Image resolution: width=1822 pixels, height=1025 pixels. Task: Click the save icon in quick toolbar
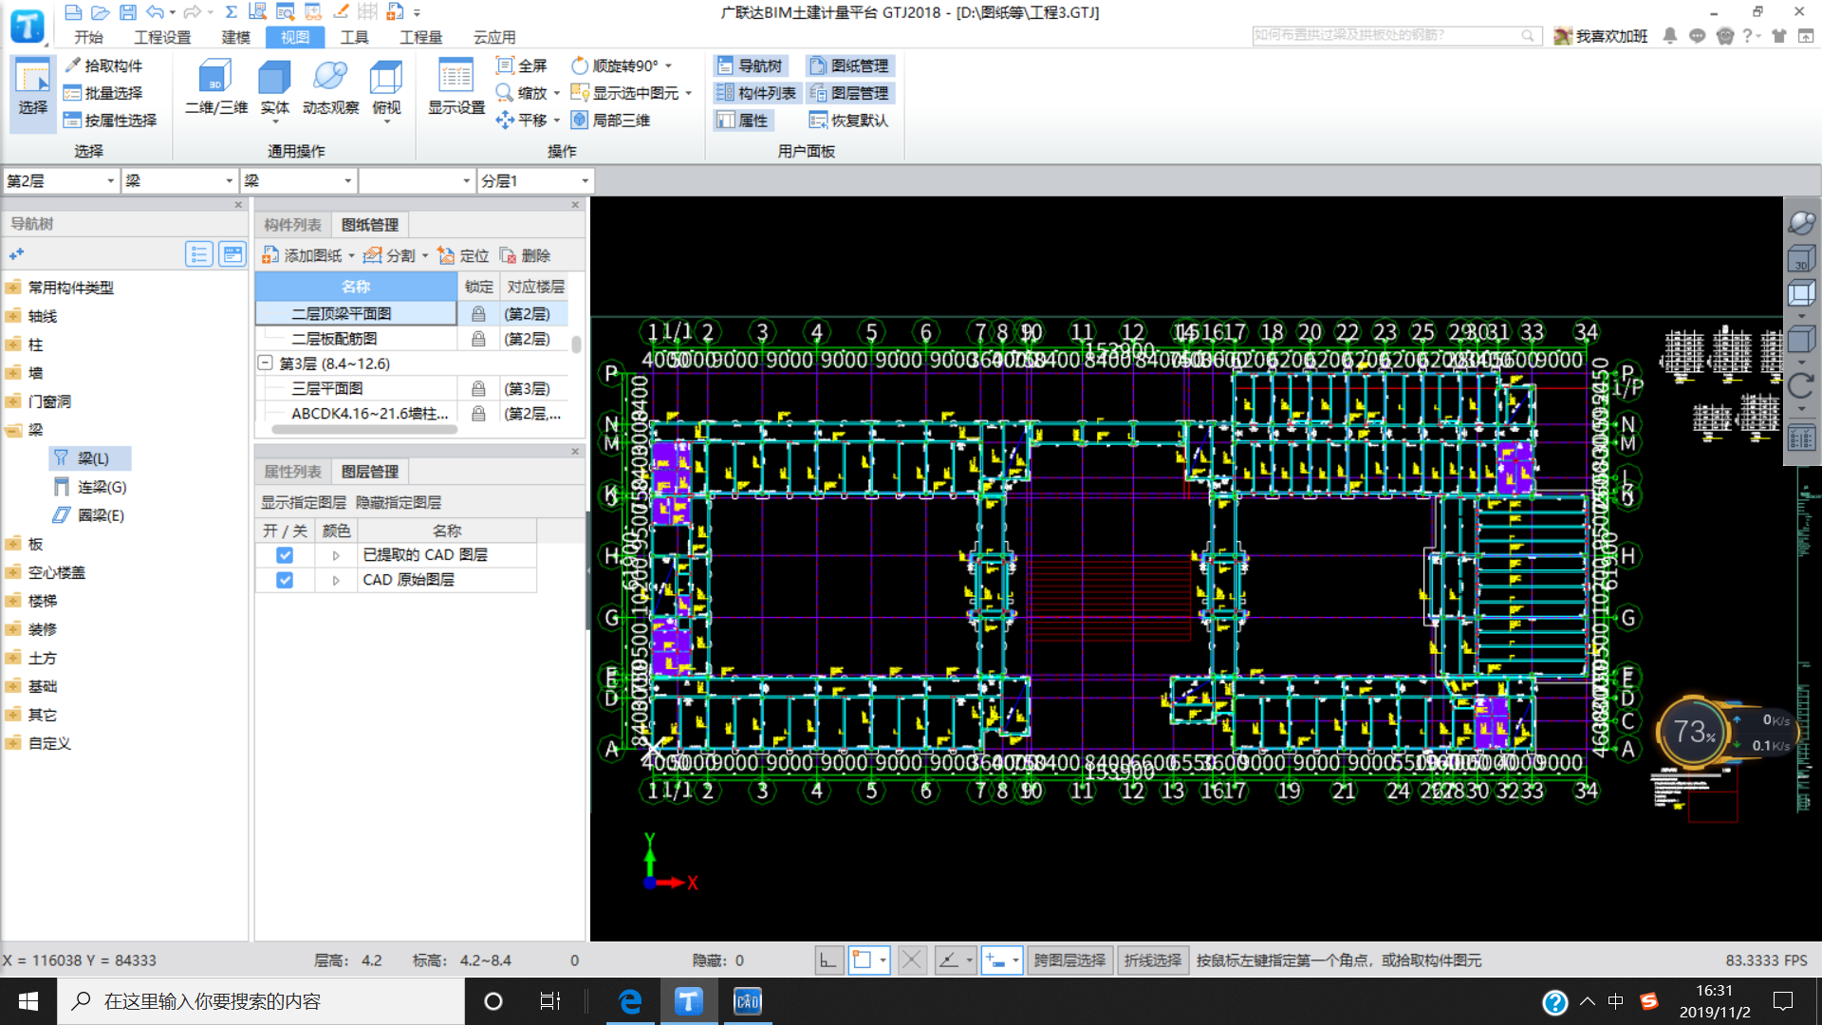tap(127, 12)
